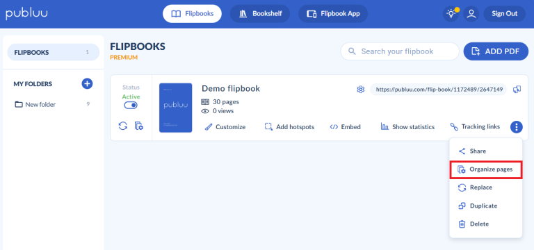This screenshot has height=250, width=534.
Task: Click the pages book icon beside 30 pages
Action: pyautogui.click(x=205, y=101)
